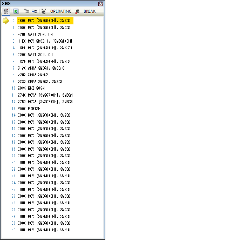The width and height of the screenshot is (244, 242).
Task: Click the red-dot icon left of BREAK
Action: pyautogui.click(x=77, y=11)
